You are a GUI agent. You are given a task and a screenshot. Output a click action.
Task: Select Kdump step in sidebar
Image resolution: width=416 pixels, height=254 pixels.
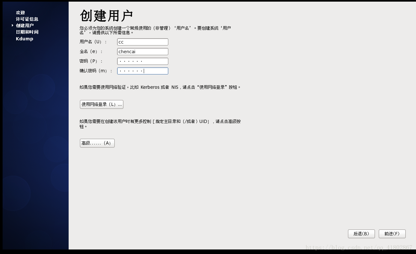25,39
